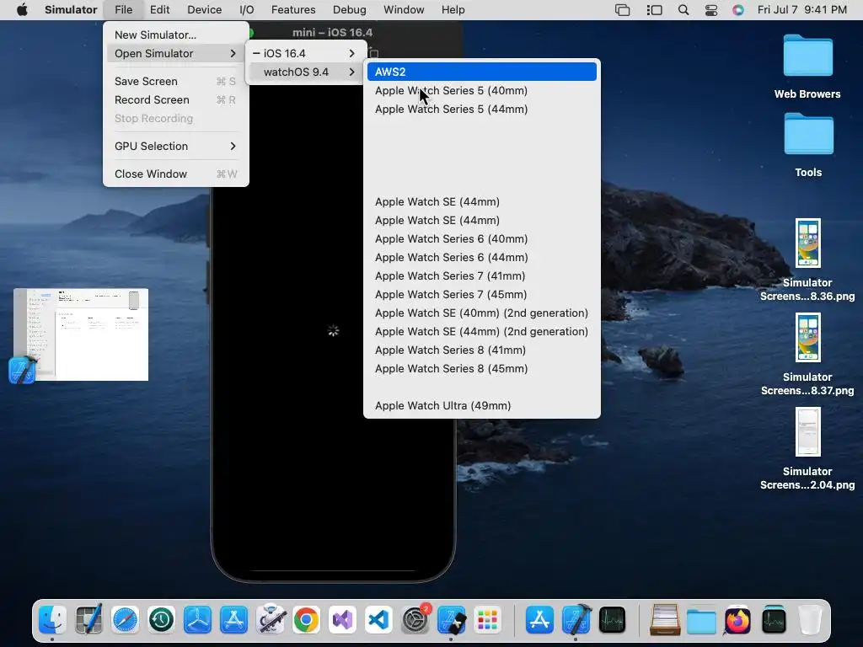Activate Siri from the menu bar
The width and height of the screenshot is (863, 647).
click(x=738, y=10)
